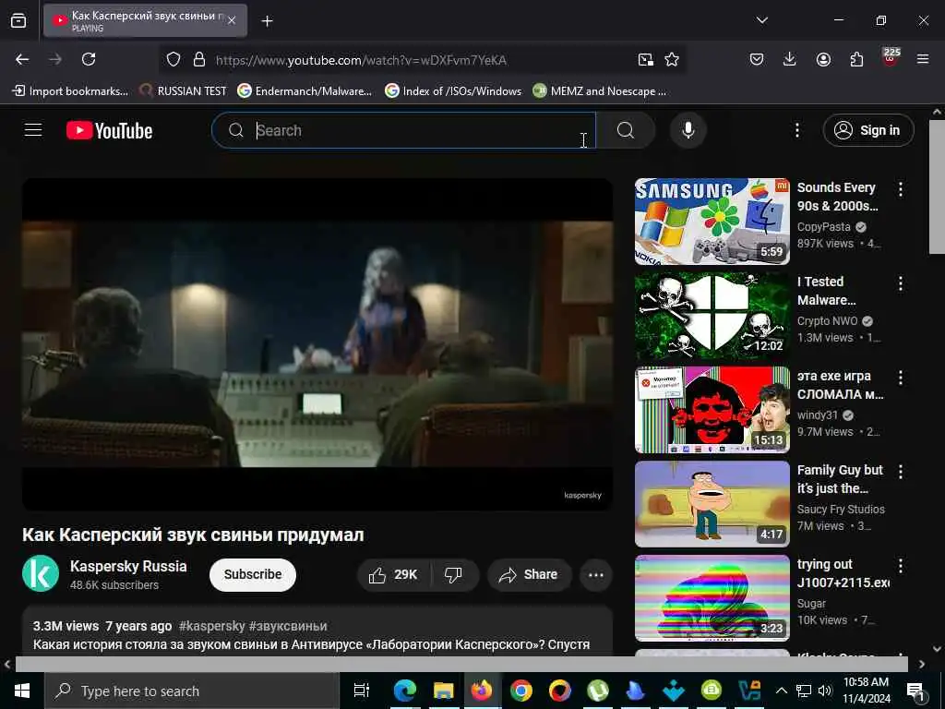The image size is (945, 709).
Task: Click the #kaspersky hashtag
Action: pyautogui.click(x=212, y=626)
